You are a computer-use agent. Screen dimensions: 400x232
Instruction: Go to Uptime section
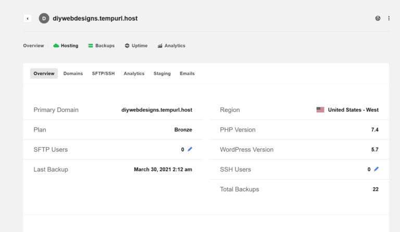tap(136, 46)
